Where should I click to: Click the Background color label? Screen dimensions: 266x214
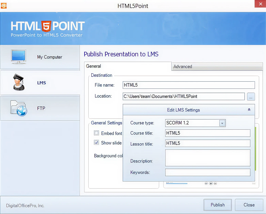108,156
